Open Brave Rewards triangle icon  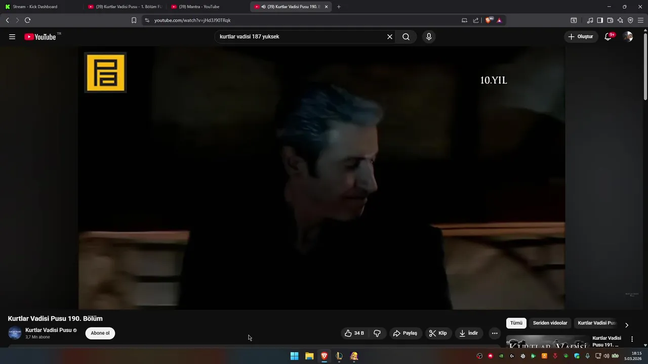(x=499, y=20)
